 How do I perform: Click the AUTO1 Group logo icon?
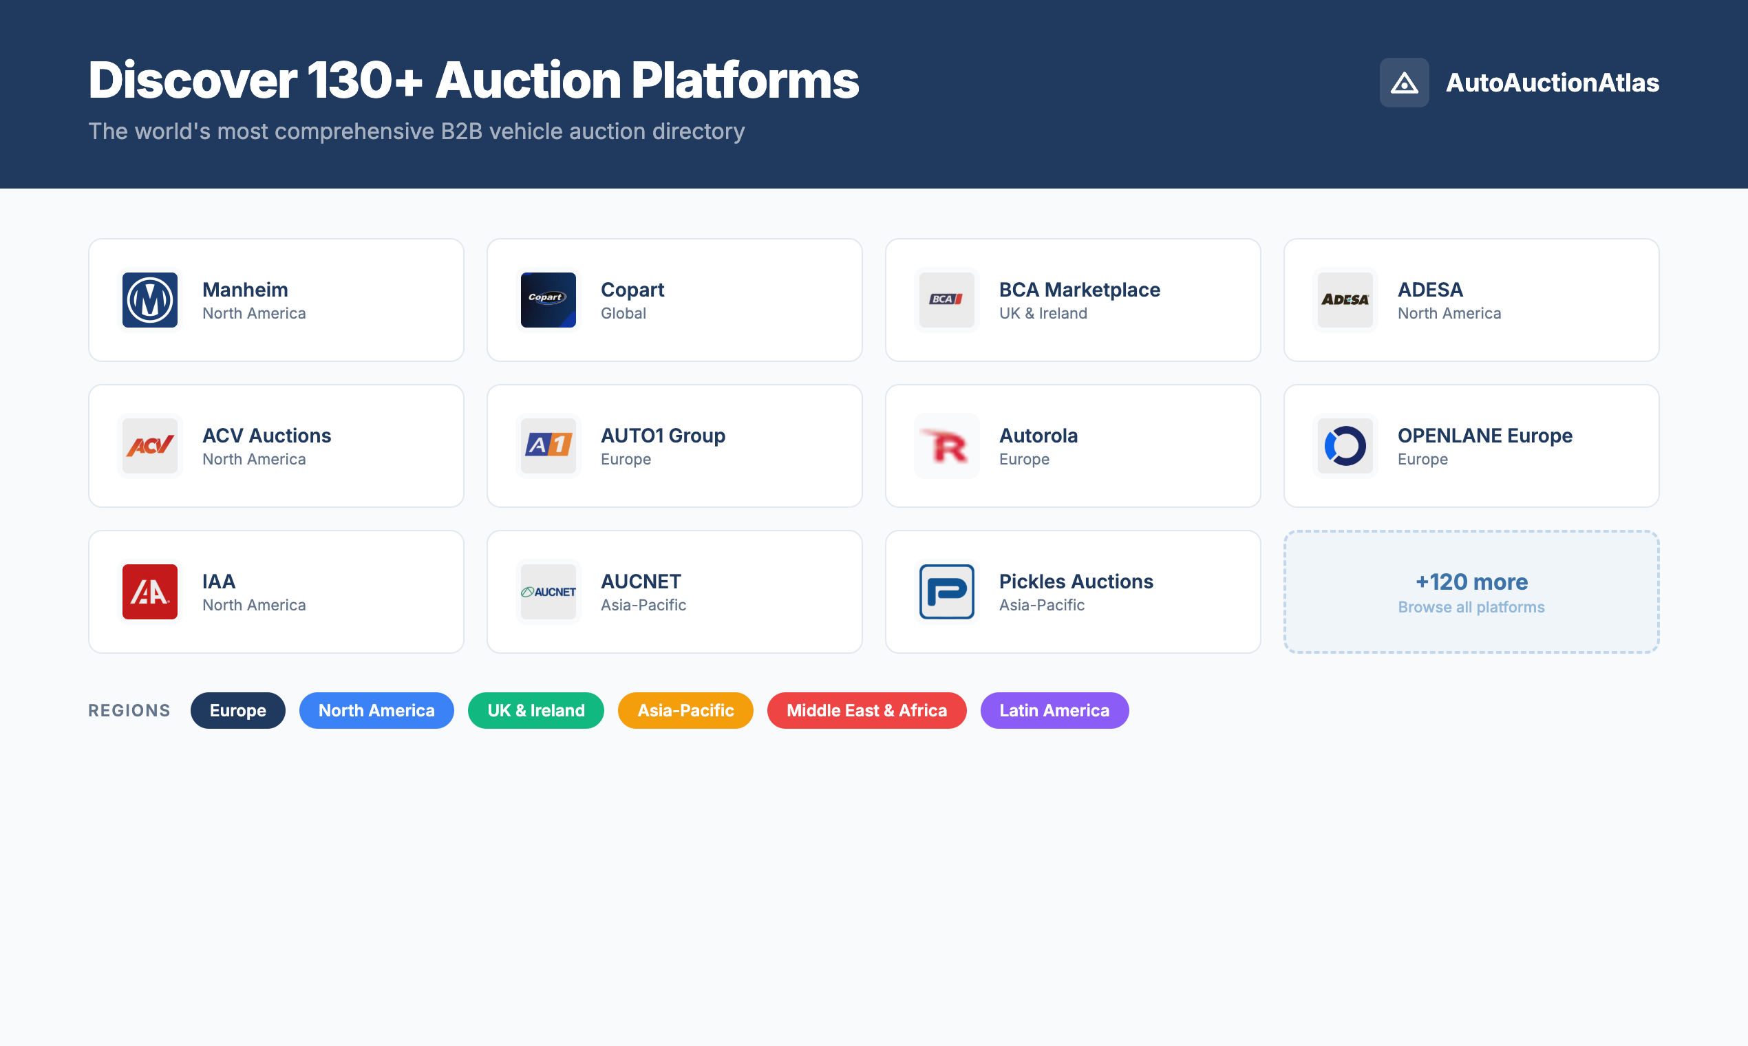point(548,445)
